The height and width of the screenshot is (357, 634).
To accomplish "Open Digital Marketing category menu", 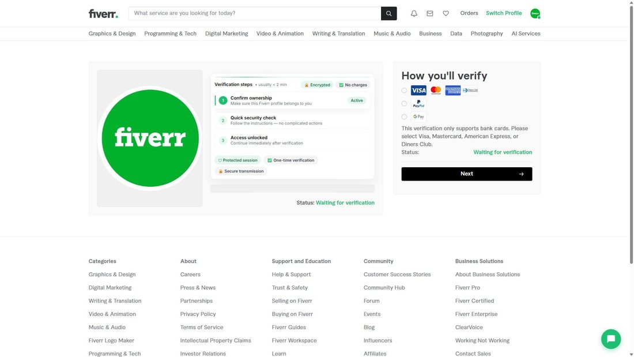I will [x=227, y=33].
